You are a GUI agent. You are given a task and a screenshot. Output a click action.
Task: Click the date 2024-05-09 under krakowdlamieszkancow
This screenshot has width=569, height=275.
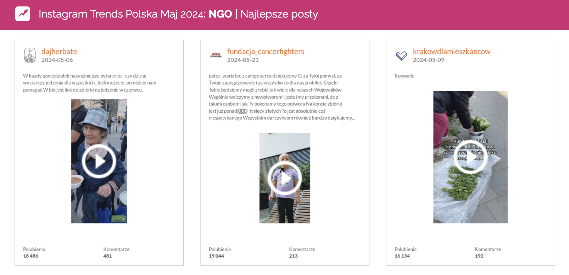pyautogui.click(x=429, y=60)
